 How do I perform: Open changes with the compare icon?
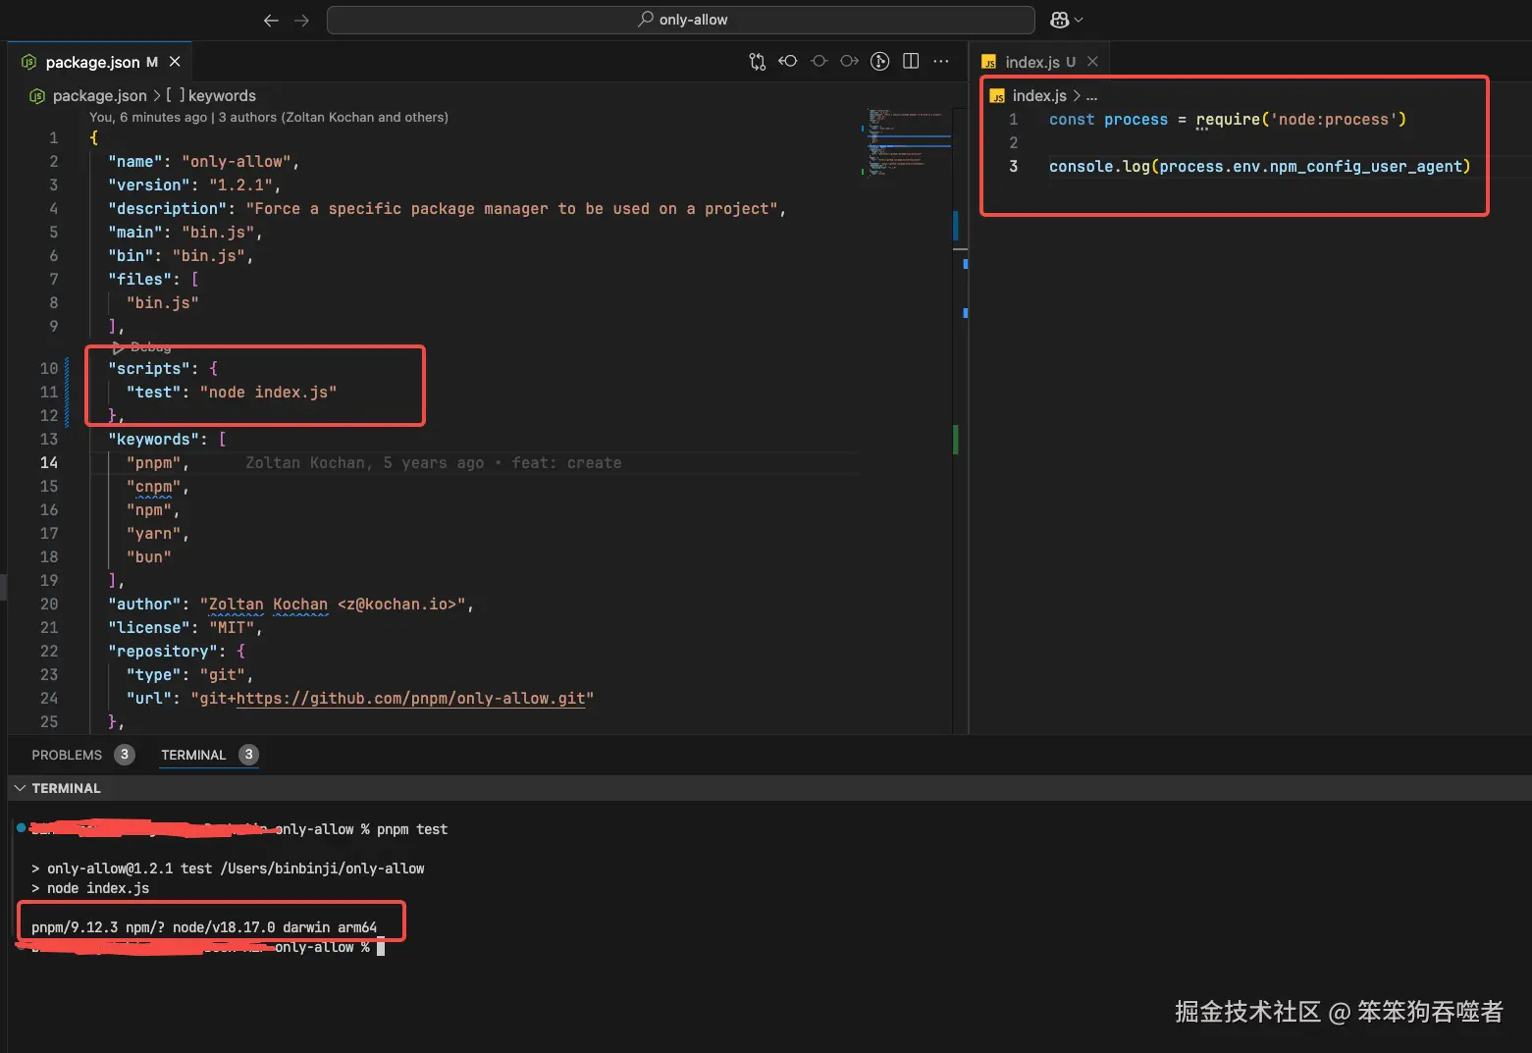tap(757, 62)
